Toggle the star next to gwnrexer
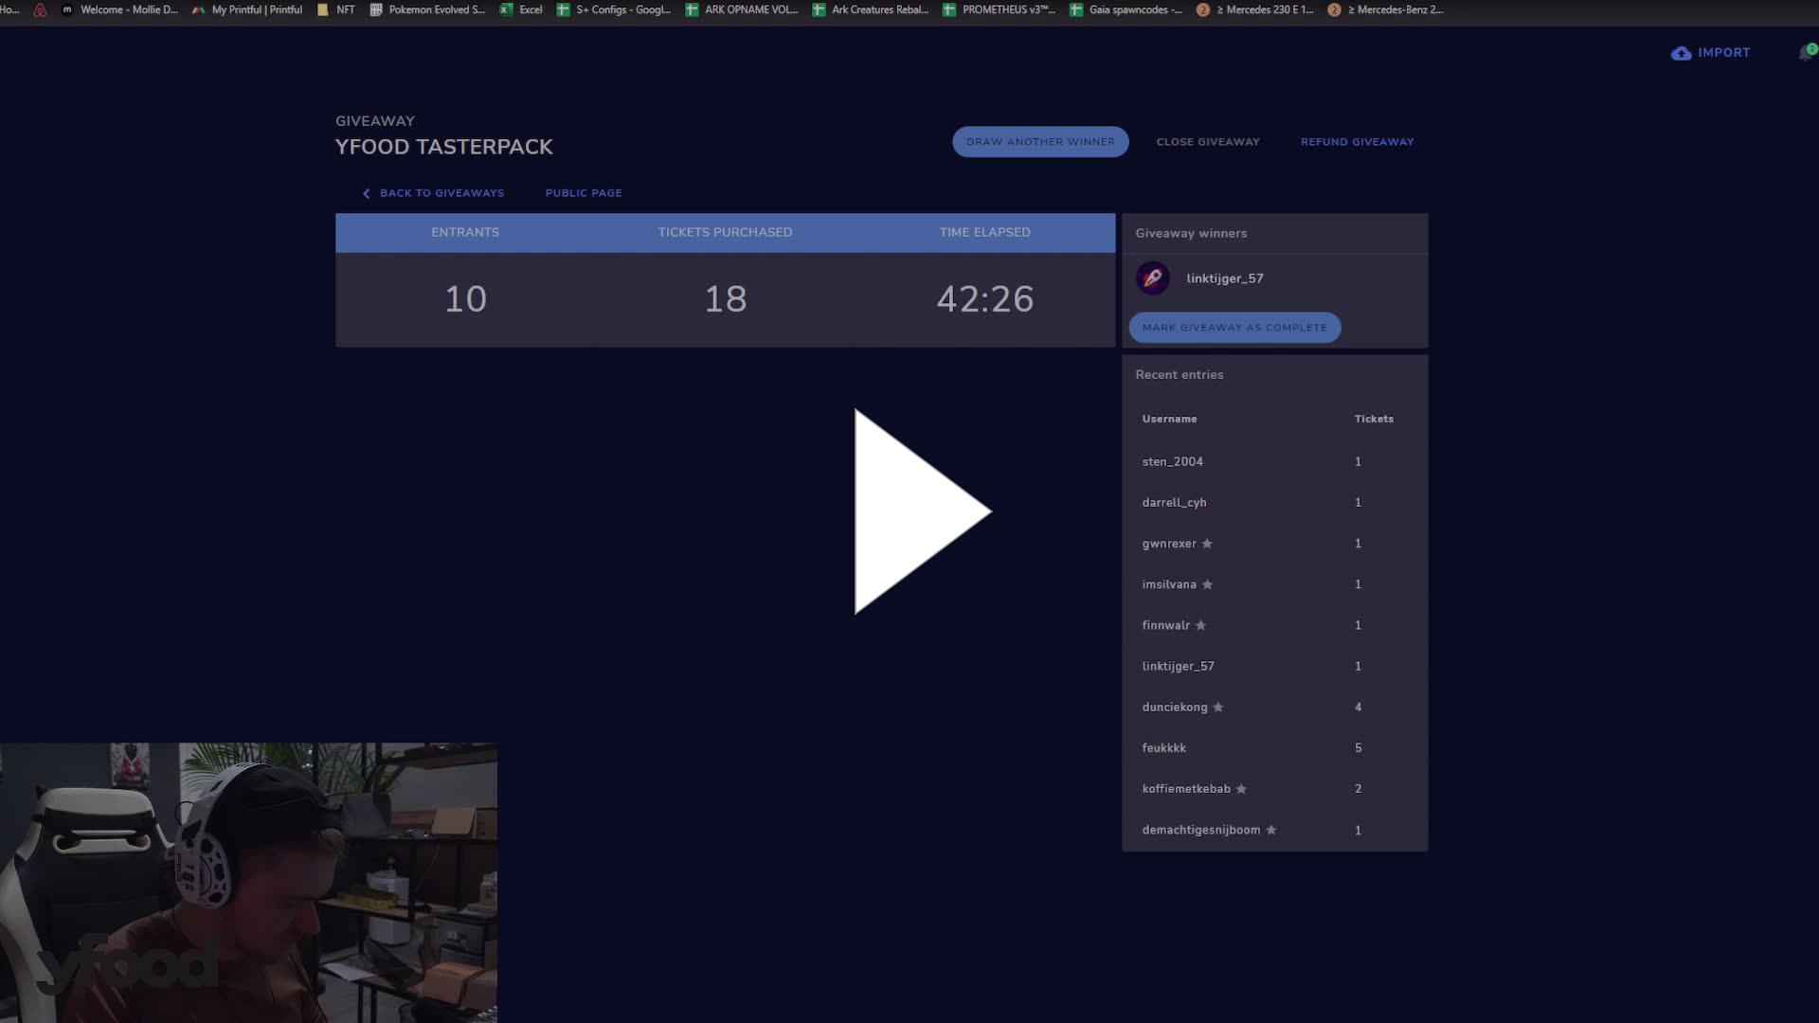Viewport: 1819px width, 1023px height. 1207,544
